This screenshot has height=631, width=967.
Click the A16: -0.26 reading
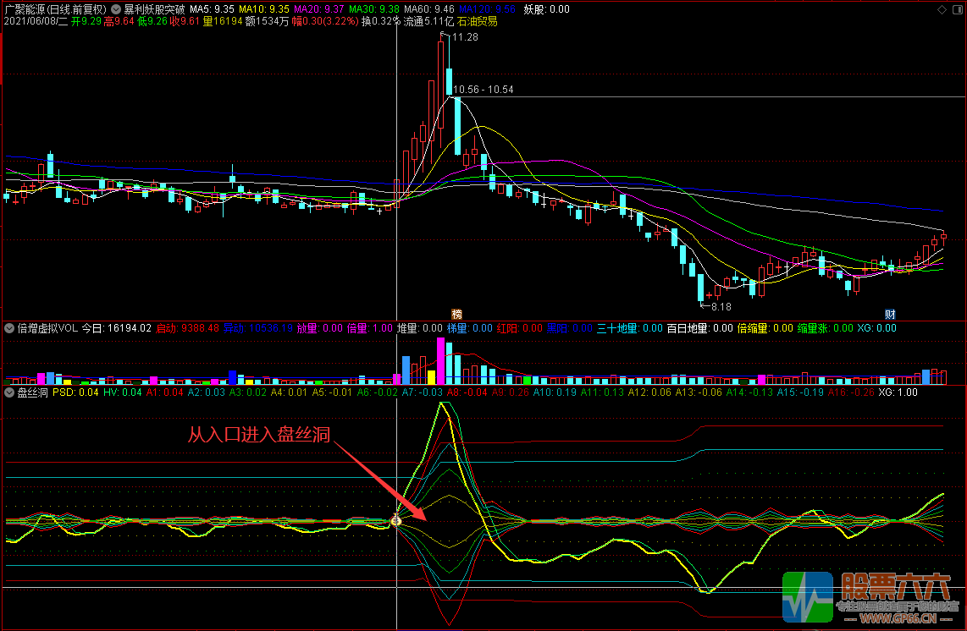(x=851, y=392)
